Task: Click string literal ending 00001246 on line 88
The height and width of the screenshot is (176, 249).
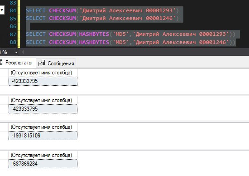Action: tap(181, 42)
